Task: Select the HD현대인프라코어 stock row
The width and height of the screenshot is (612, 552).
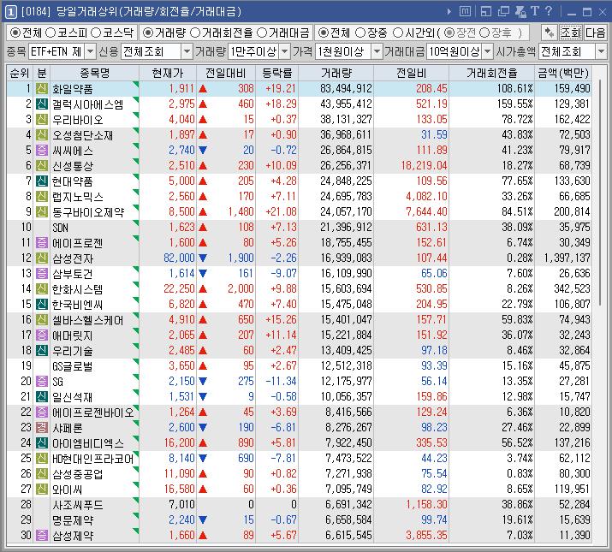Action: [x=299, y=459]
